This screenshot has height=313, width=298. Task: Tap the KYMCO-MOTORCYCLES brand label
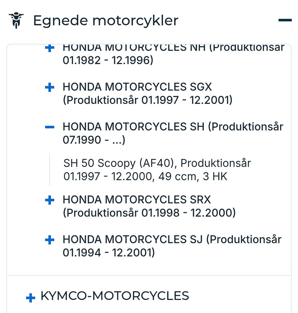pyautogui.click(x=115, y=296)
